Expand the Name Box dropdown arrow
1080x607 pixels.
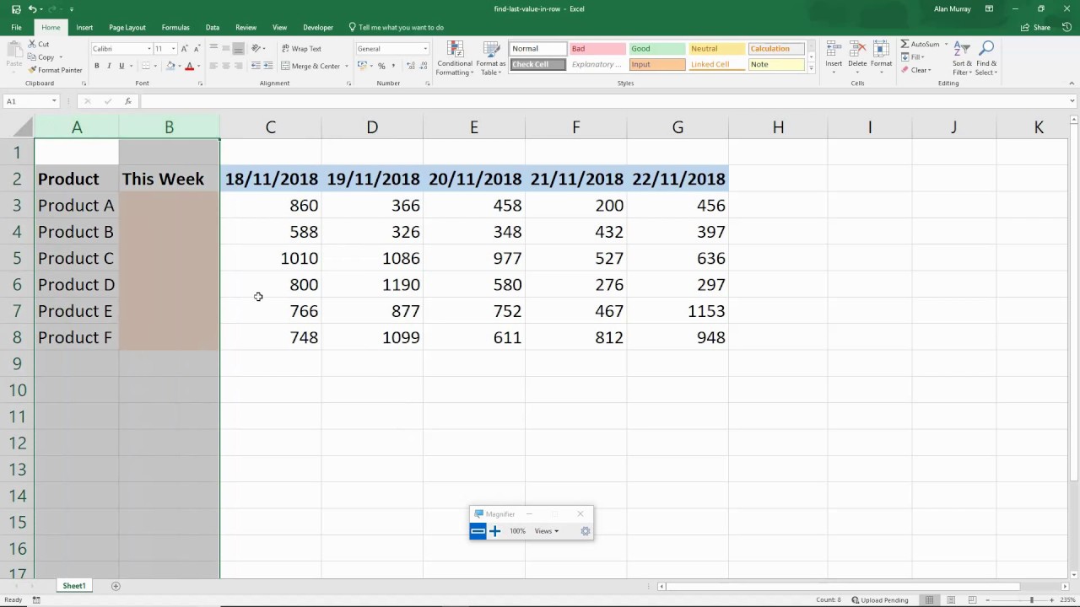pyautogui.click(x=54, y=101)
